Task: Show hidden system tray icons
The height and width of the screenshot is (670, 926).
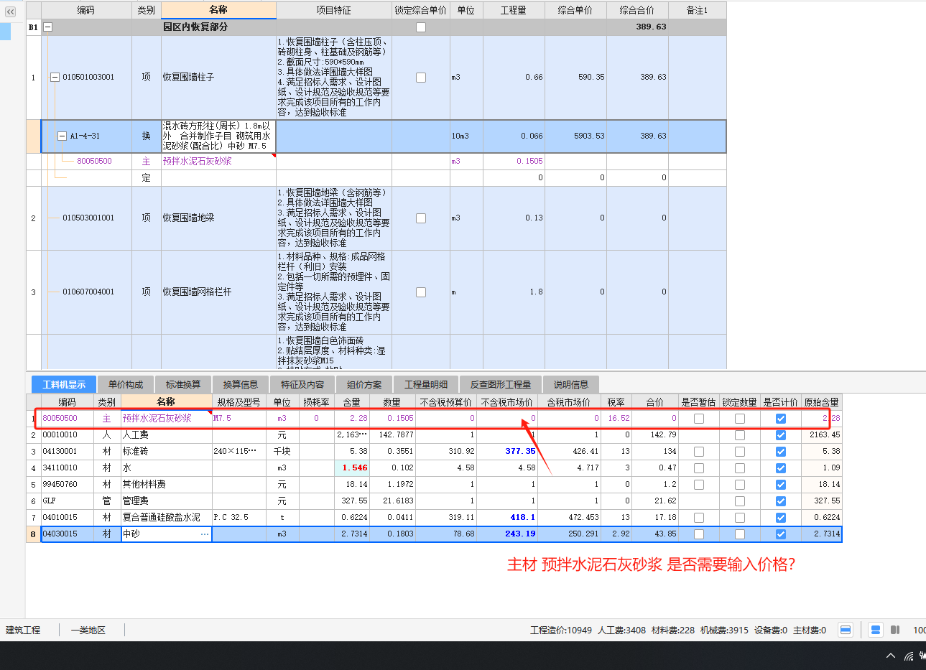Action: tap(891, 656)
